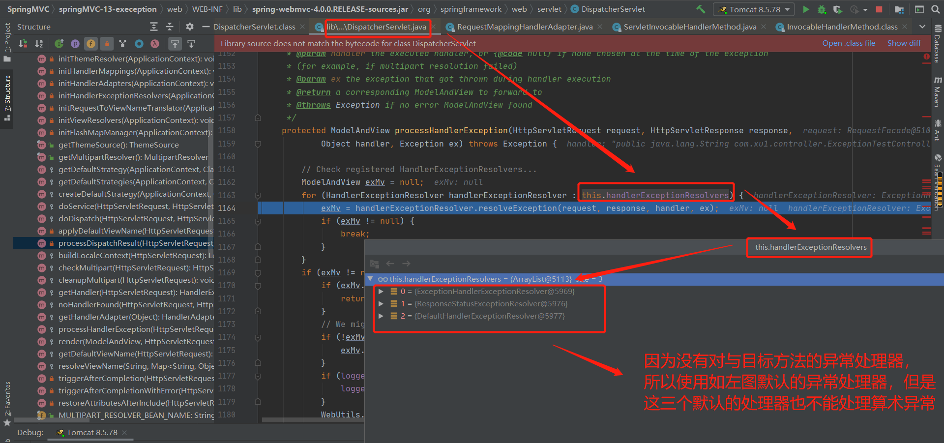
Task: Show hidden editor tabs chevron
Action: click(922, 27)
